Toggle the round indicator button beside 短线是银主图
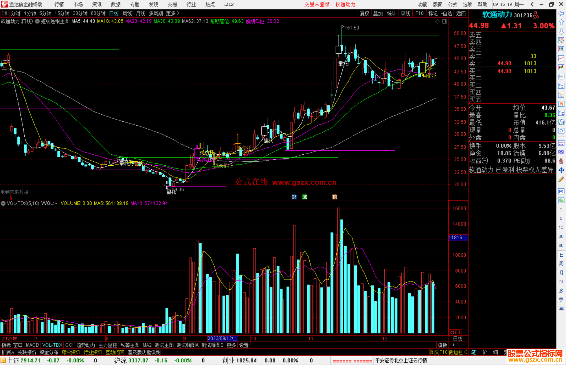This screenshot has width=566, height=365. (x=37, y=21)
